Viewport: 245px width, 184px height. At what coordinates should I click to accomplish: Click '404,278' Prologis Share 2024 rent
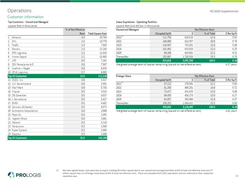tap(189, 95)
